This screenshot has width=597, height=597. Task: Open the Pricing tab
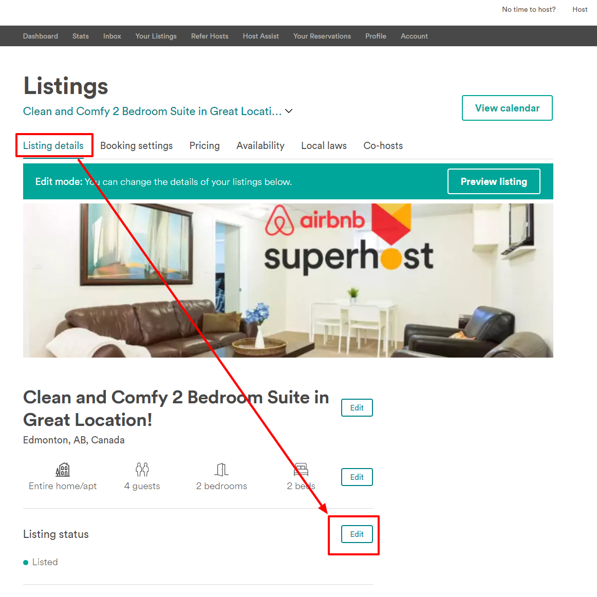[204, 145]
